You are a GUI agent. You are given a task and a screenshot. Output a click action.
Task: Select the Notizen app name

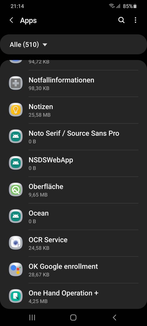[41, 107]
